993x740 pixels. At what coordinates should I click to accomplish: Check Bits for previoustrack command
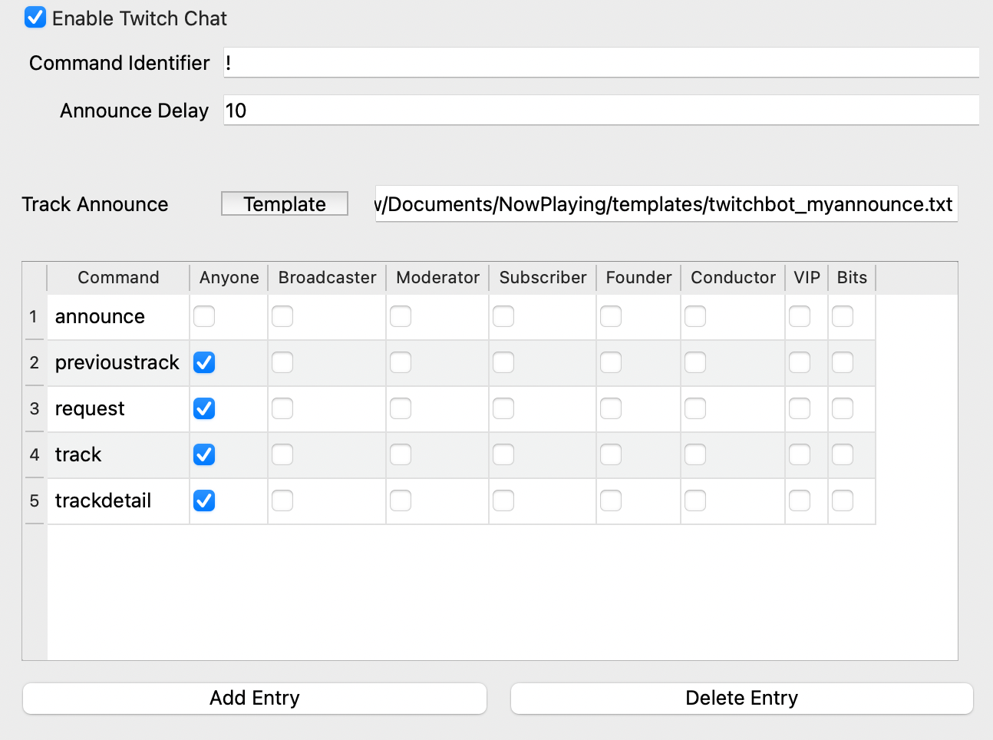click(x=843, y=362)
